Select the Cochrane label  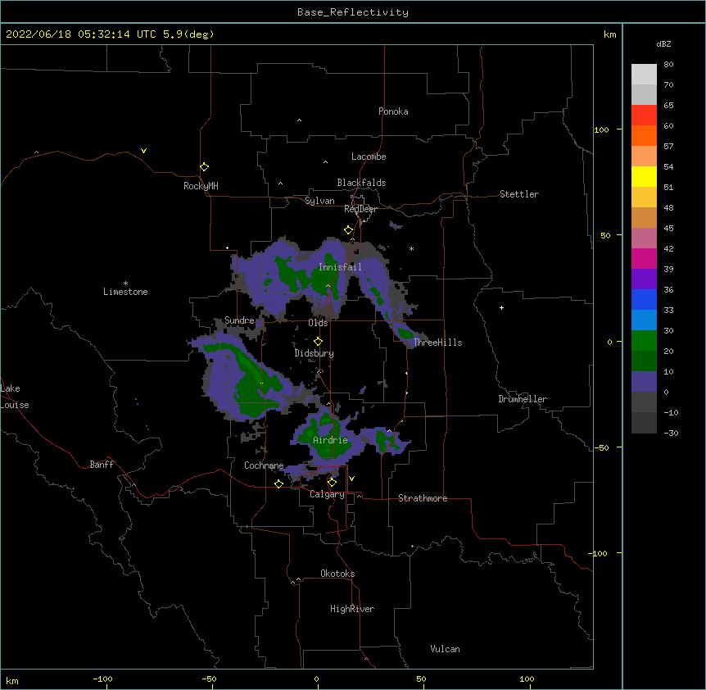pos(264,465)
